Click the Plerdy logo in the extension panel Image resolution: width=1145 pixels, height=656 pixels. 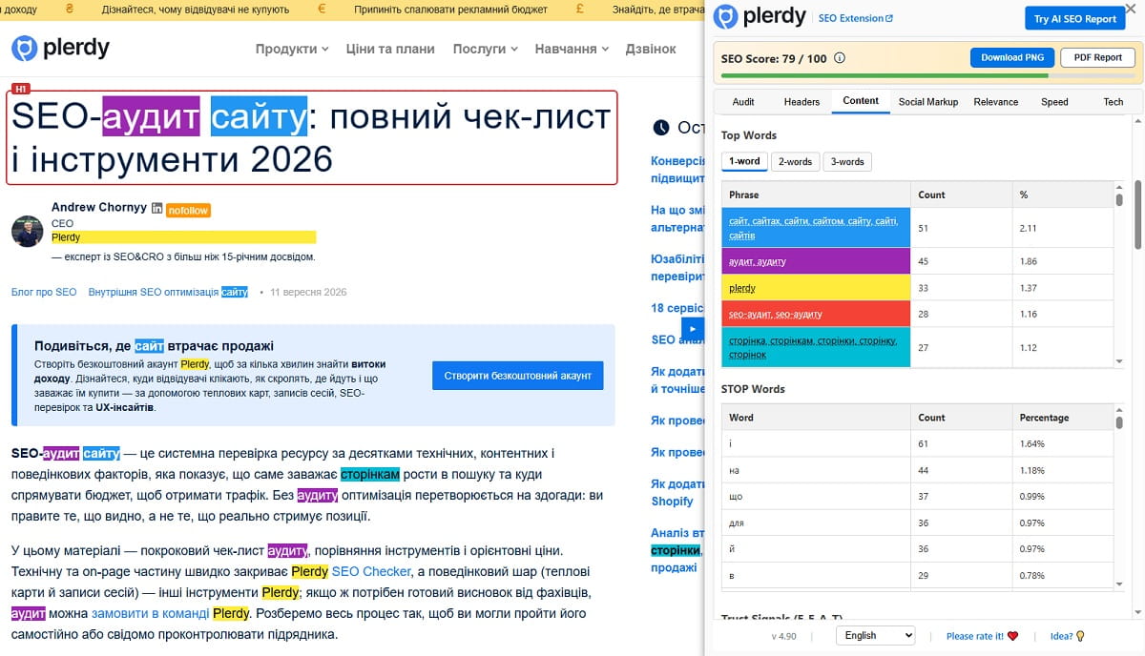759,18
